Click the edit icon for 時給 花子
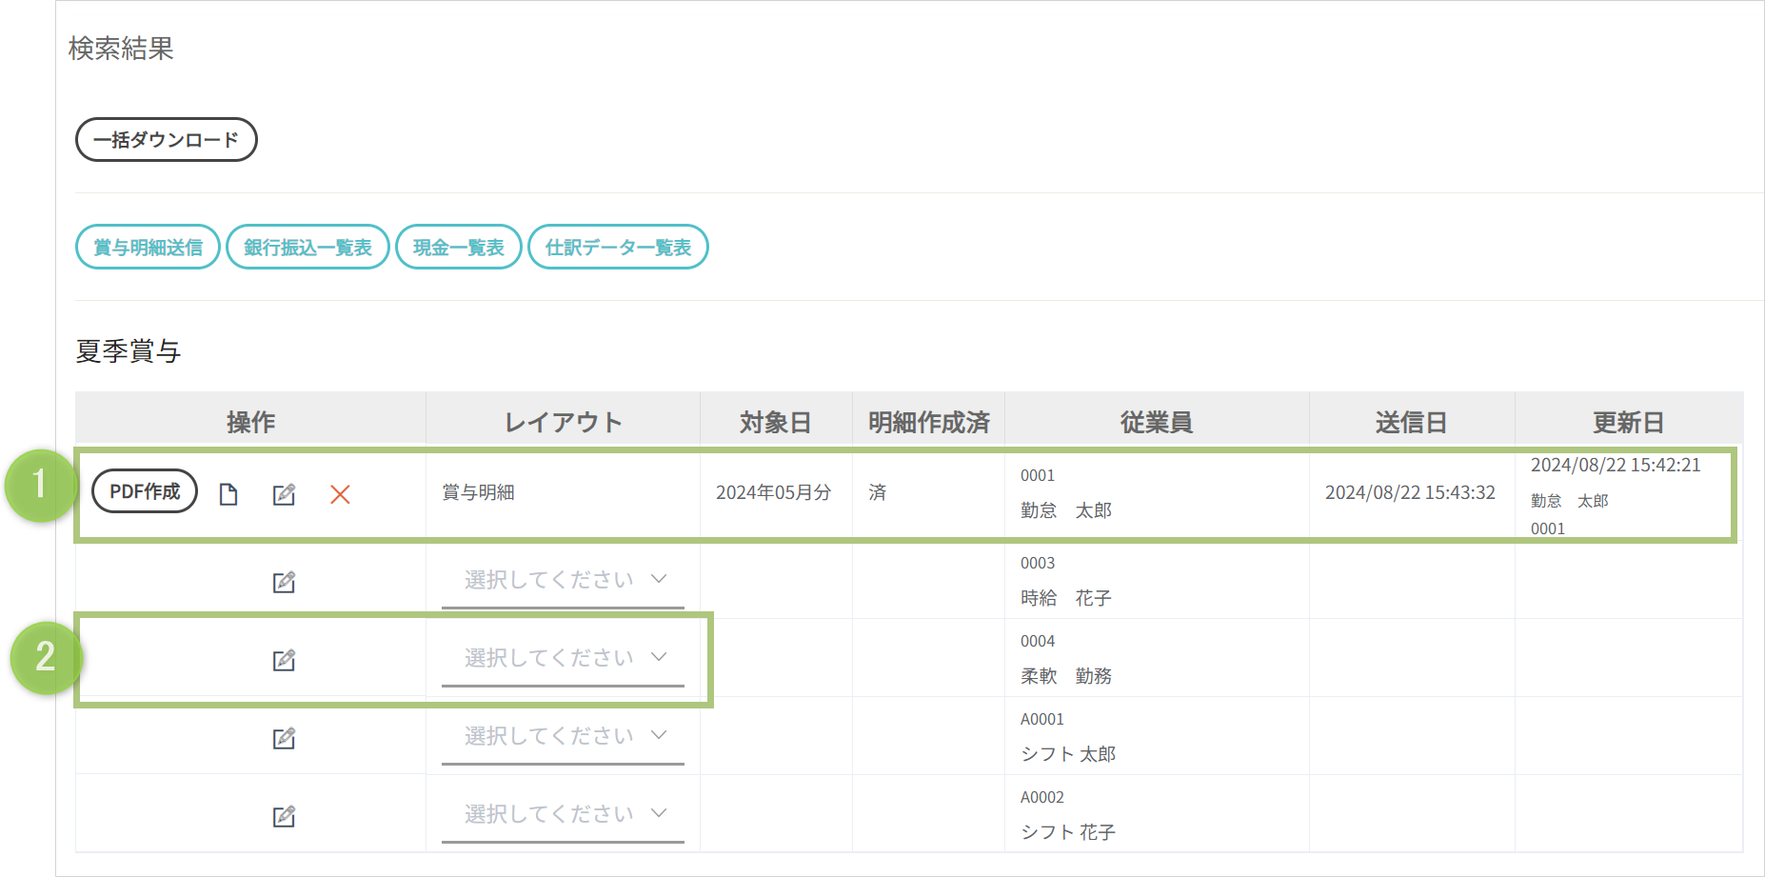Screen dimensions: 1765x877 [284, 582]
